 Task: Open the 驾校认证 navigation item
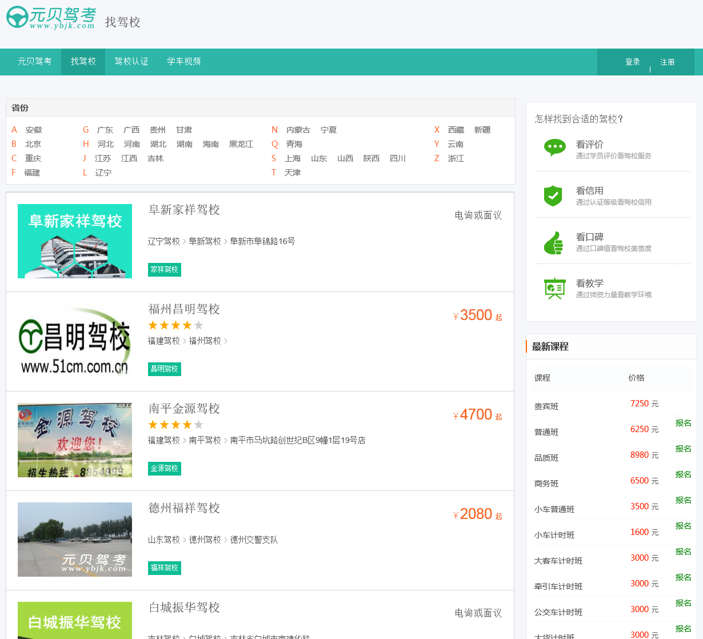[x=131, y=62]
